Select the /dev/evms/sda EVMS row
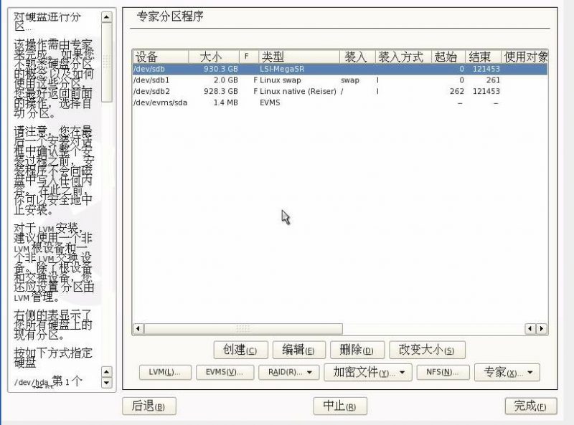 (x=215, y=102)
